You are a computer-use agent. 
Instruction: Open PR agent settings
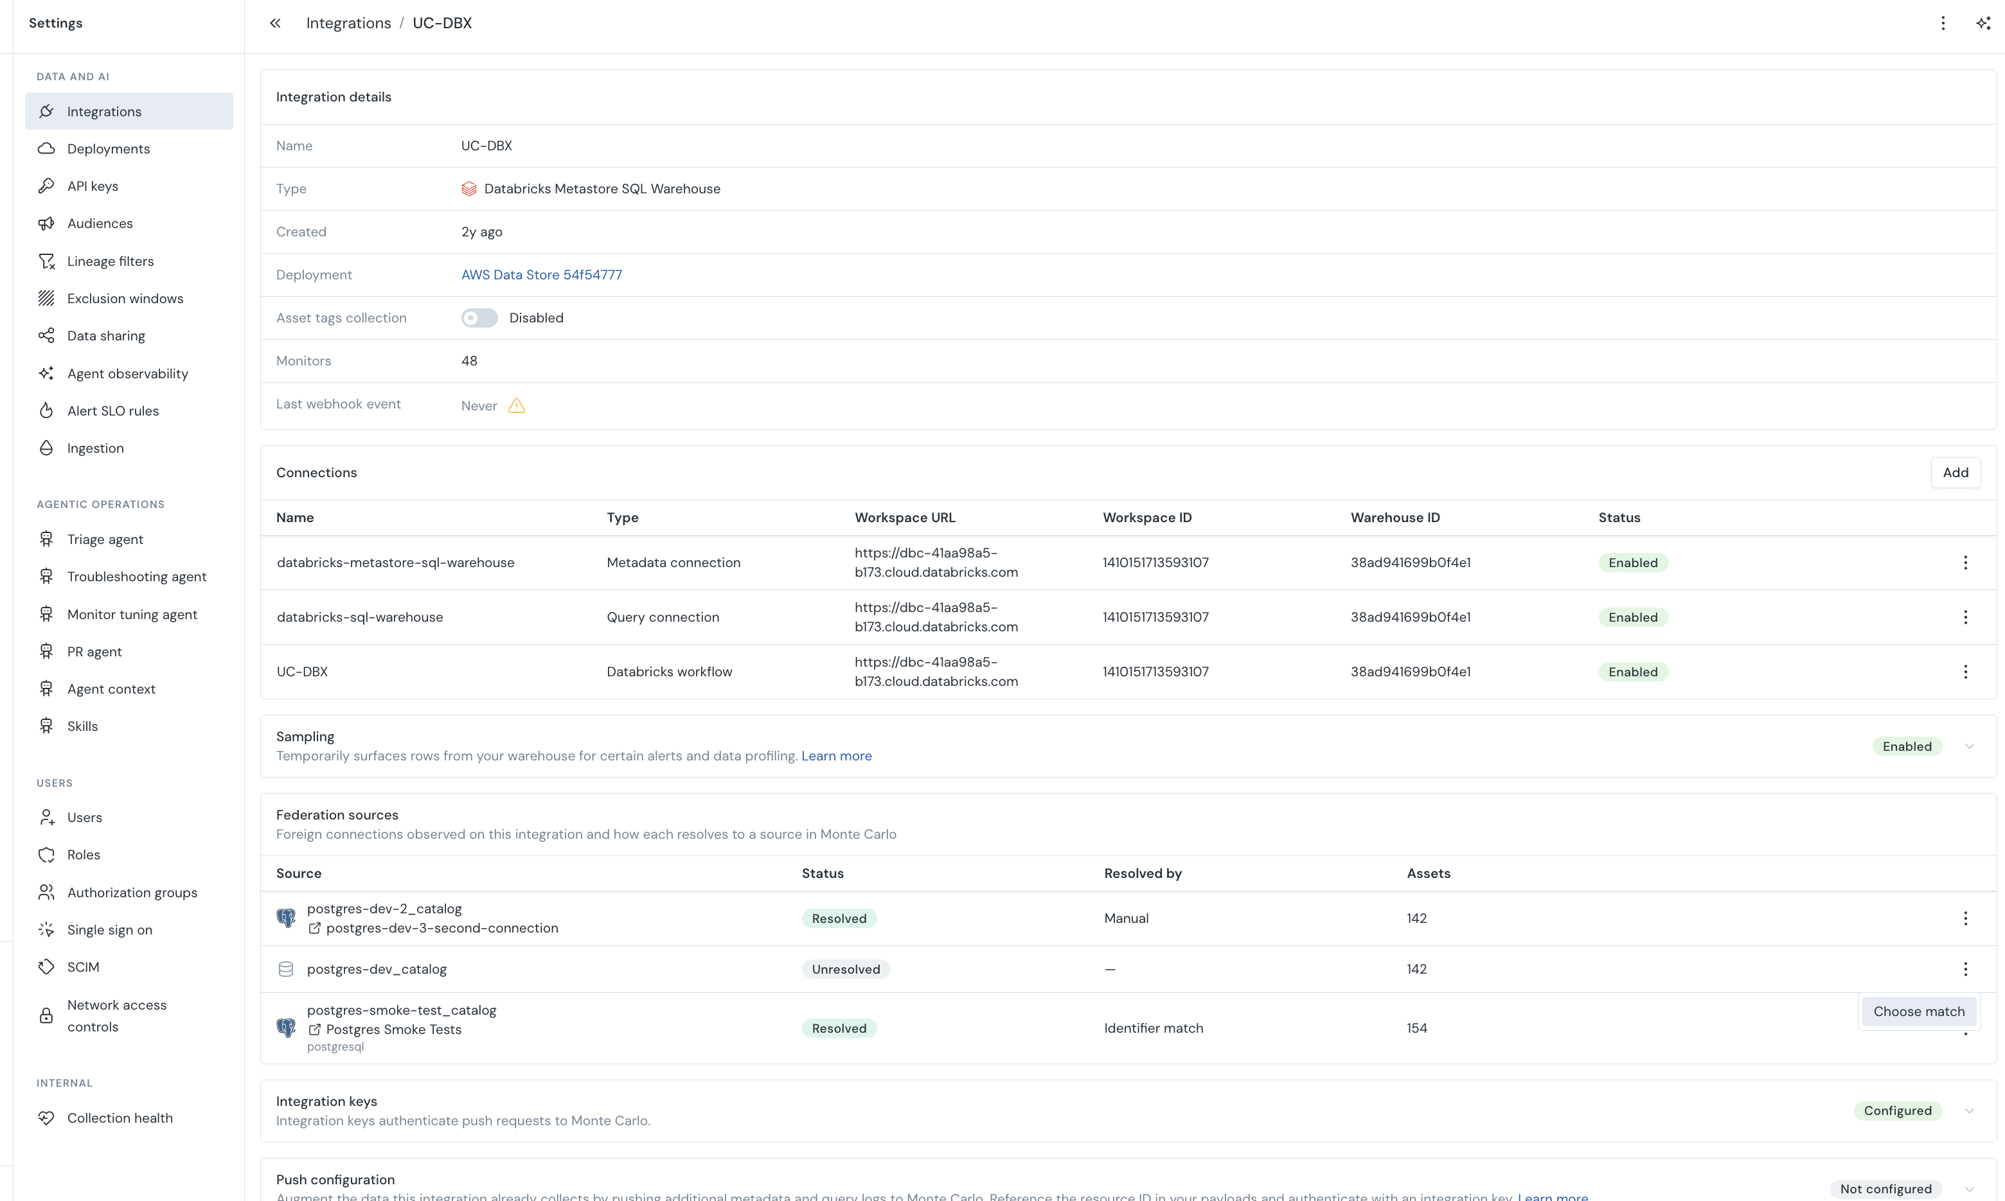pyautogui.click(x=129, y=651)
